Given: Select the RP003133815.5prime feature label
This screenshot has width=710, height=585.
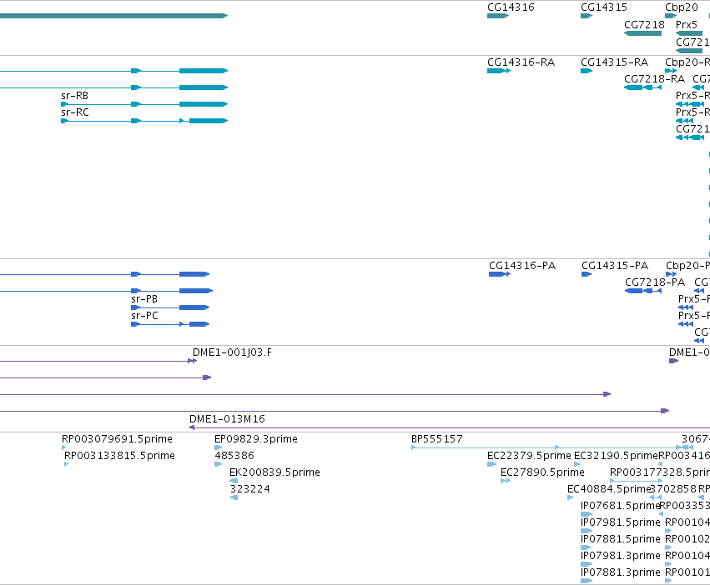Looking at the screenshot, I should [119, 456].
